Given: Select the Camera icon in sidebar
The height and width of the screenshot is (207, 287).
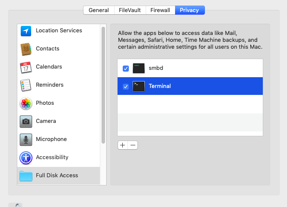Looking at the screenshot, I should (x=26, y=122).
